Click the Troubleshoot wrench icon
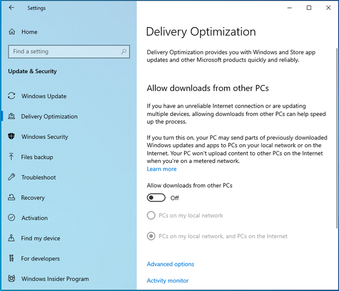The image size is (339, 291). pos(12,177)
